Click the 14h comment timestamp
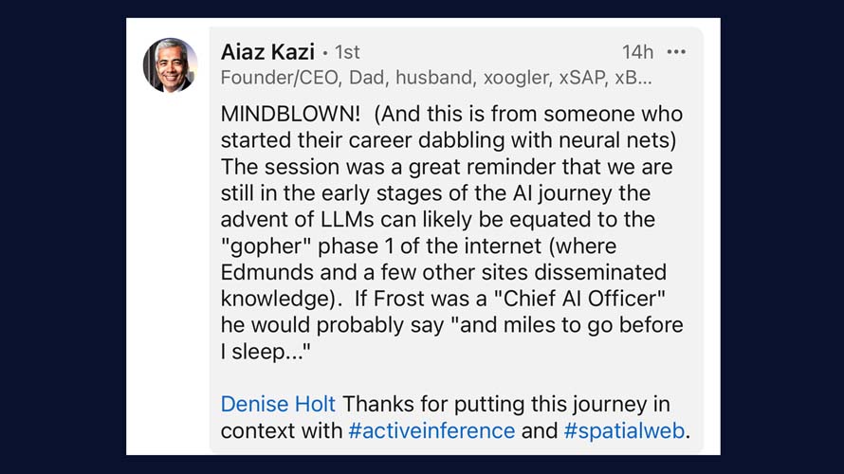The width and height of the screenshot is (844, 474). coord(637,52)
